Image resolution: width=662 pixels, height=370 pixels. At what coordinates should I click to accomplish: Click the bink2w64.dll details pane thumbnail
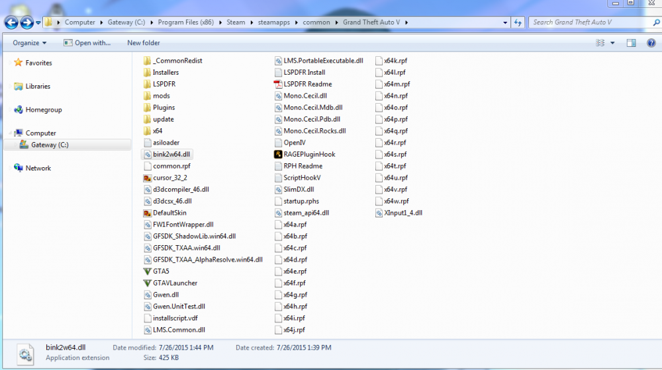[26, 354]
